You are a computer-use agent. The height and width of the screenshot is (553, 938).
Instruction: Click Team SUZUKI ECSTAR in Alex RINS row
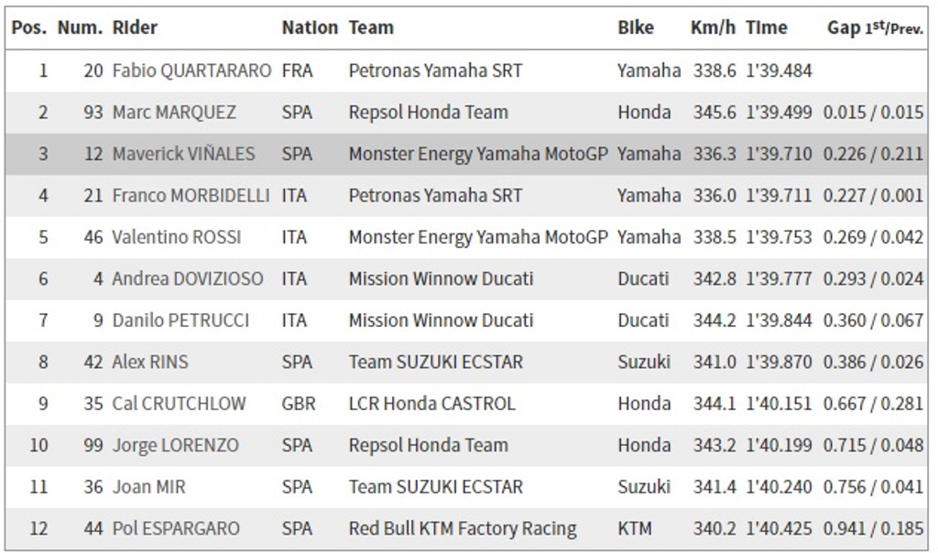tap(435, 363)
